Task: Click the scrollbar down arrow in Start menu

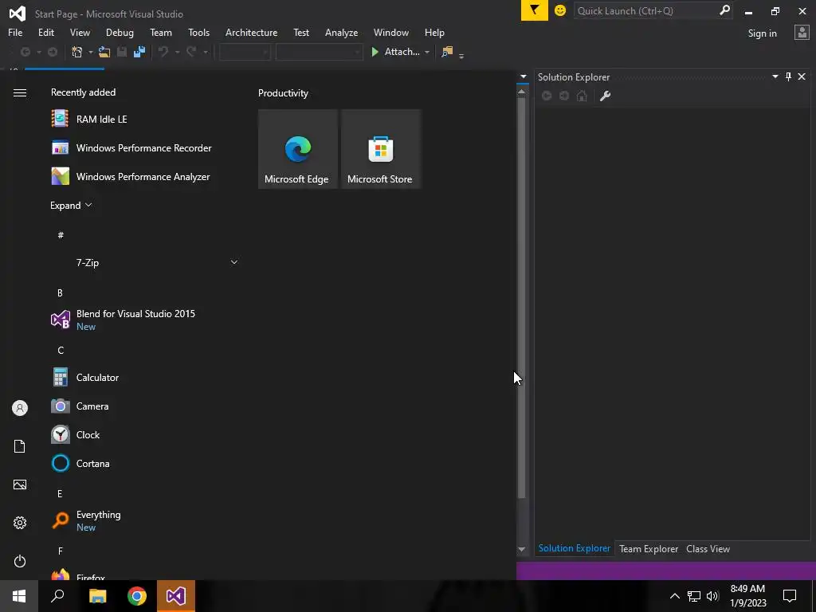Action: coord(521,549)
